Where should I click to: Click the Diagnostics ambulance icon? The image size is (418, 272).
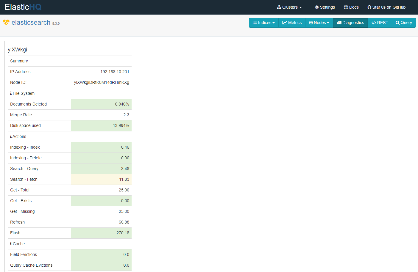click(339, 23)
